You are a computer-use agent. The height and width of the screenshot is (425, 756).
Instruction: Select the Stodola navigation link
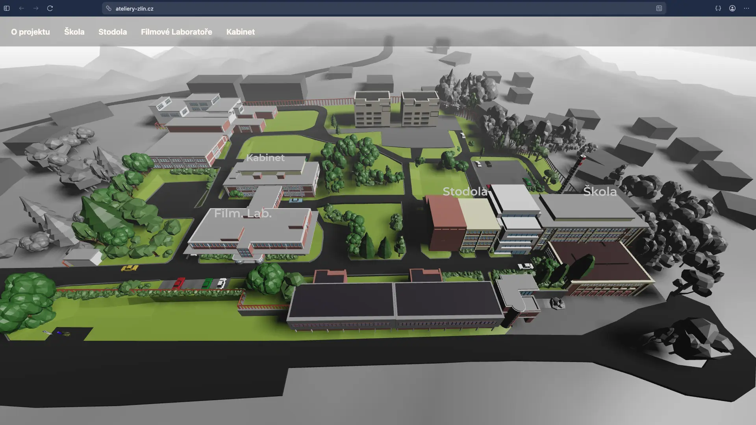113,32
